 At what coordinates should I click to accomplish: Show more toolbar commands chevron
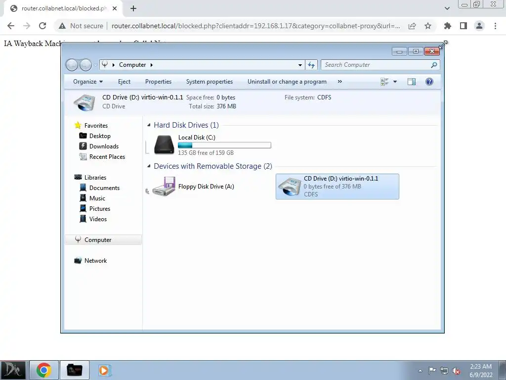click(x=340, y=82)
